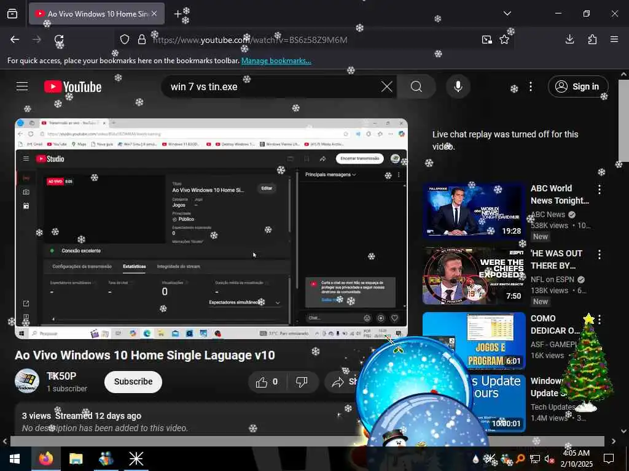Open the NFL on ESPN channel name
The height and width of the screenshot is (471, 629).
tap(552, 280)
